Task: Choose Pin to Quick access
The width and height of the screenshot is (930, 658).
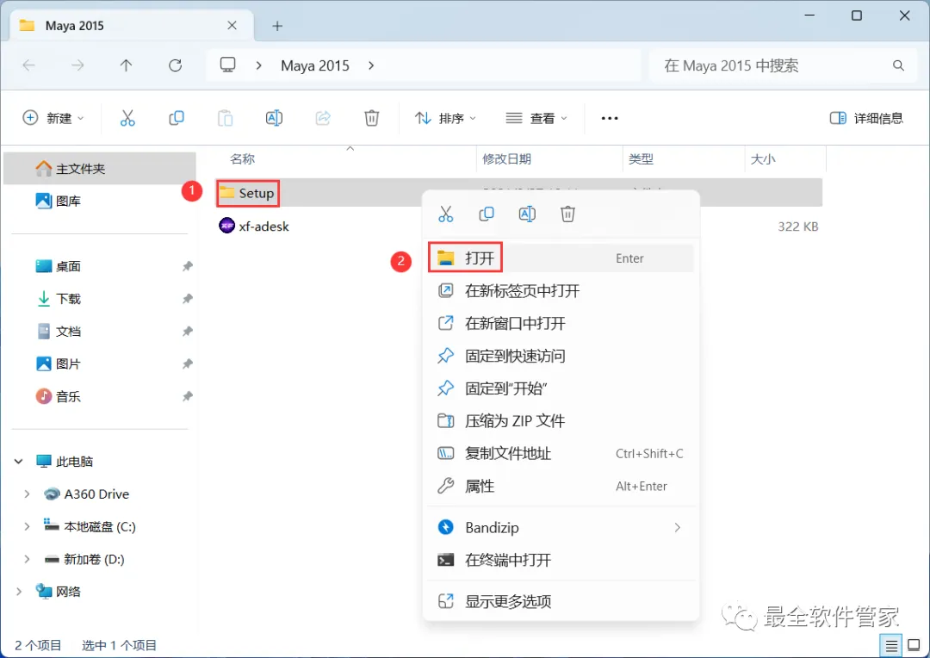Action: click(x=560, y=356)
